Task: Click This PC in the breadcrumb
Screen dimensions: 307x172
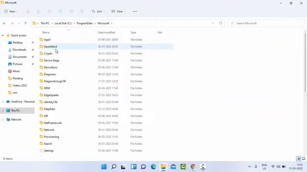Action: (x=45, y=23)
